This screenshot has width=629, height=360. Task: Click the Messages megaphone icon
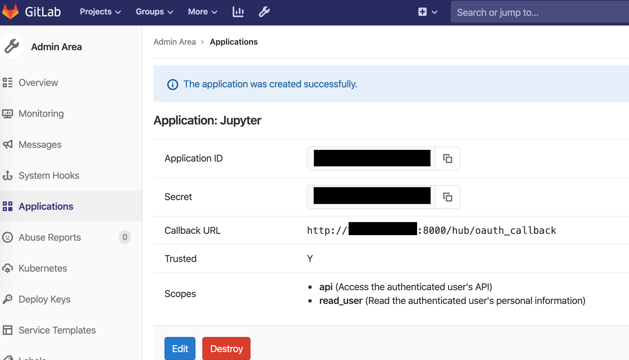[8, 144]
